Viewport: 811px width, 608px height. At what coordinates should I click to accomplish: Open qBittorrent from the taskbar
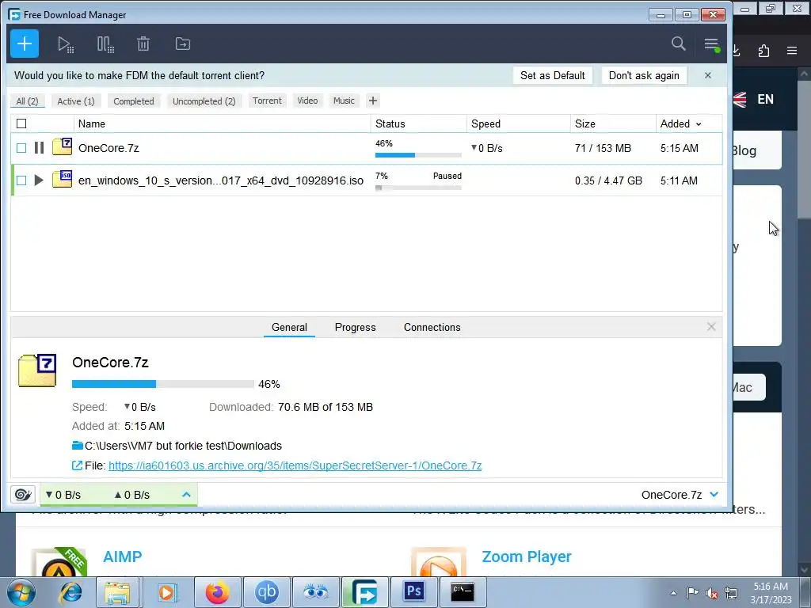tap(266, 592)
